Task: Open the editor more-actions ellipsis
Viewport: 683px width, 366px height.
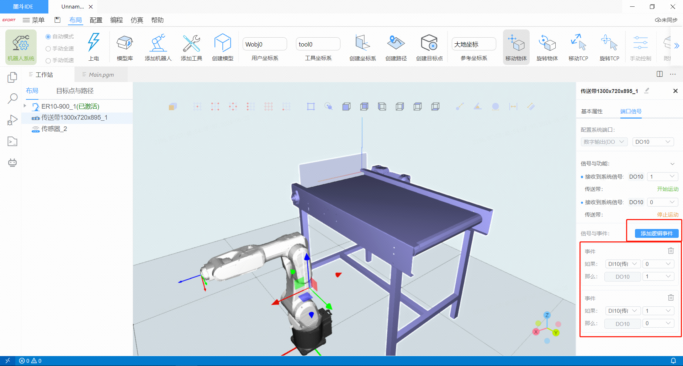Action: pos(673,74)
